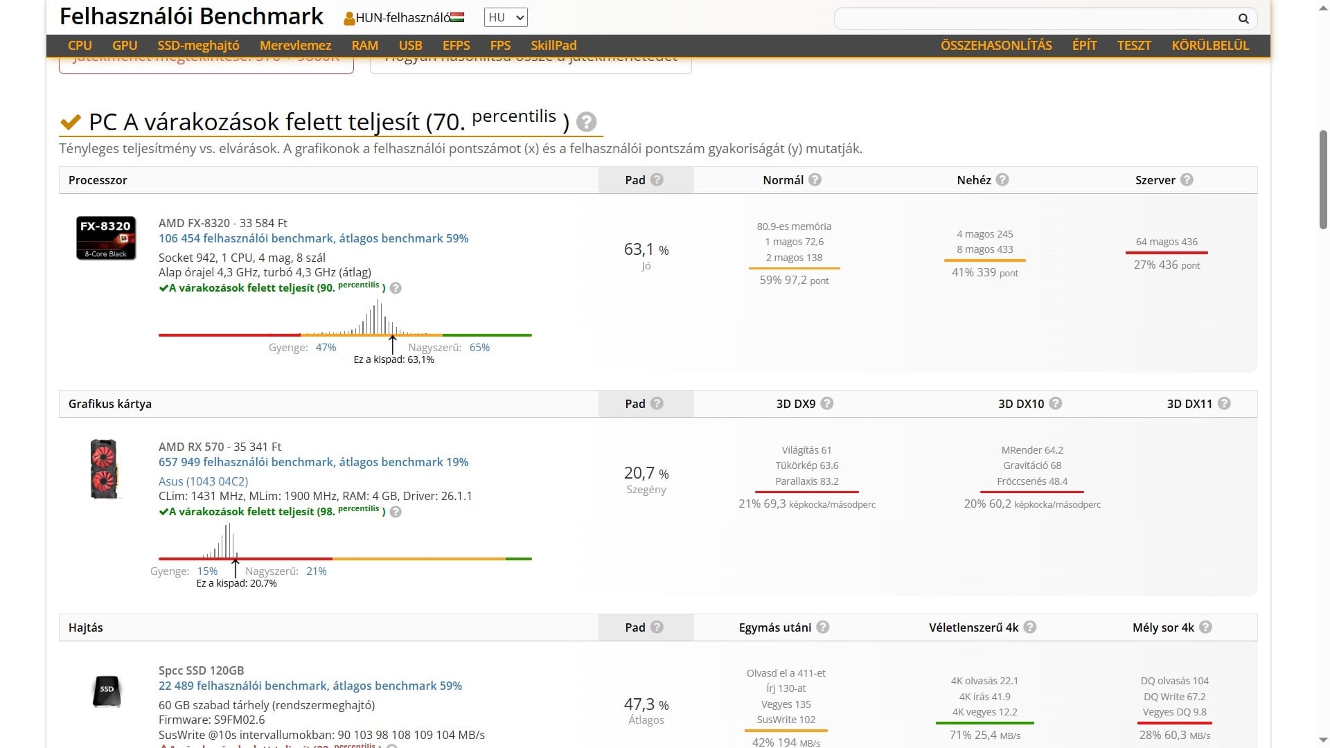Click the FX-8320 processor thumbnail
This screenshot has height=748, width=1330.
[106, 238]
